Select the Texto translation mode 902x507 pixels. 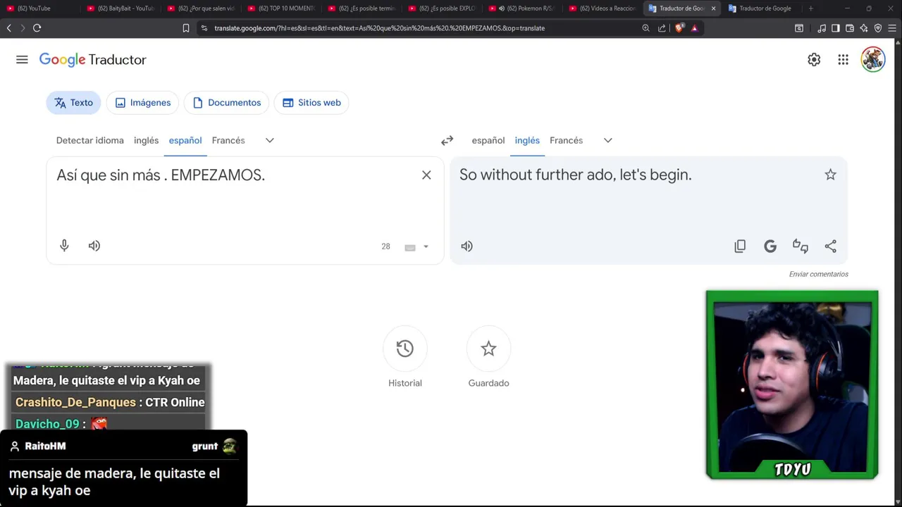(73, 103)
